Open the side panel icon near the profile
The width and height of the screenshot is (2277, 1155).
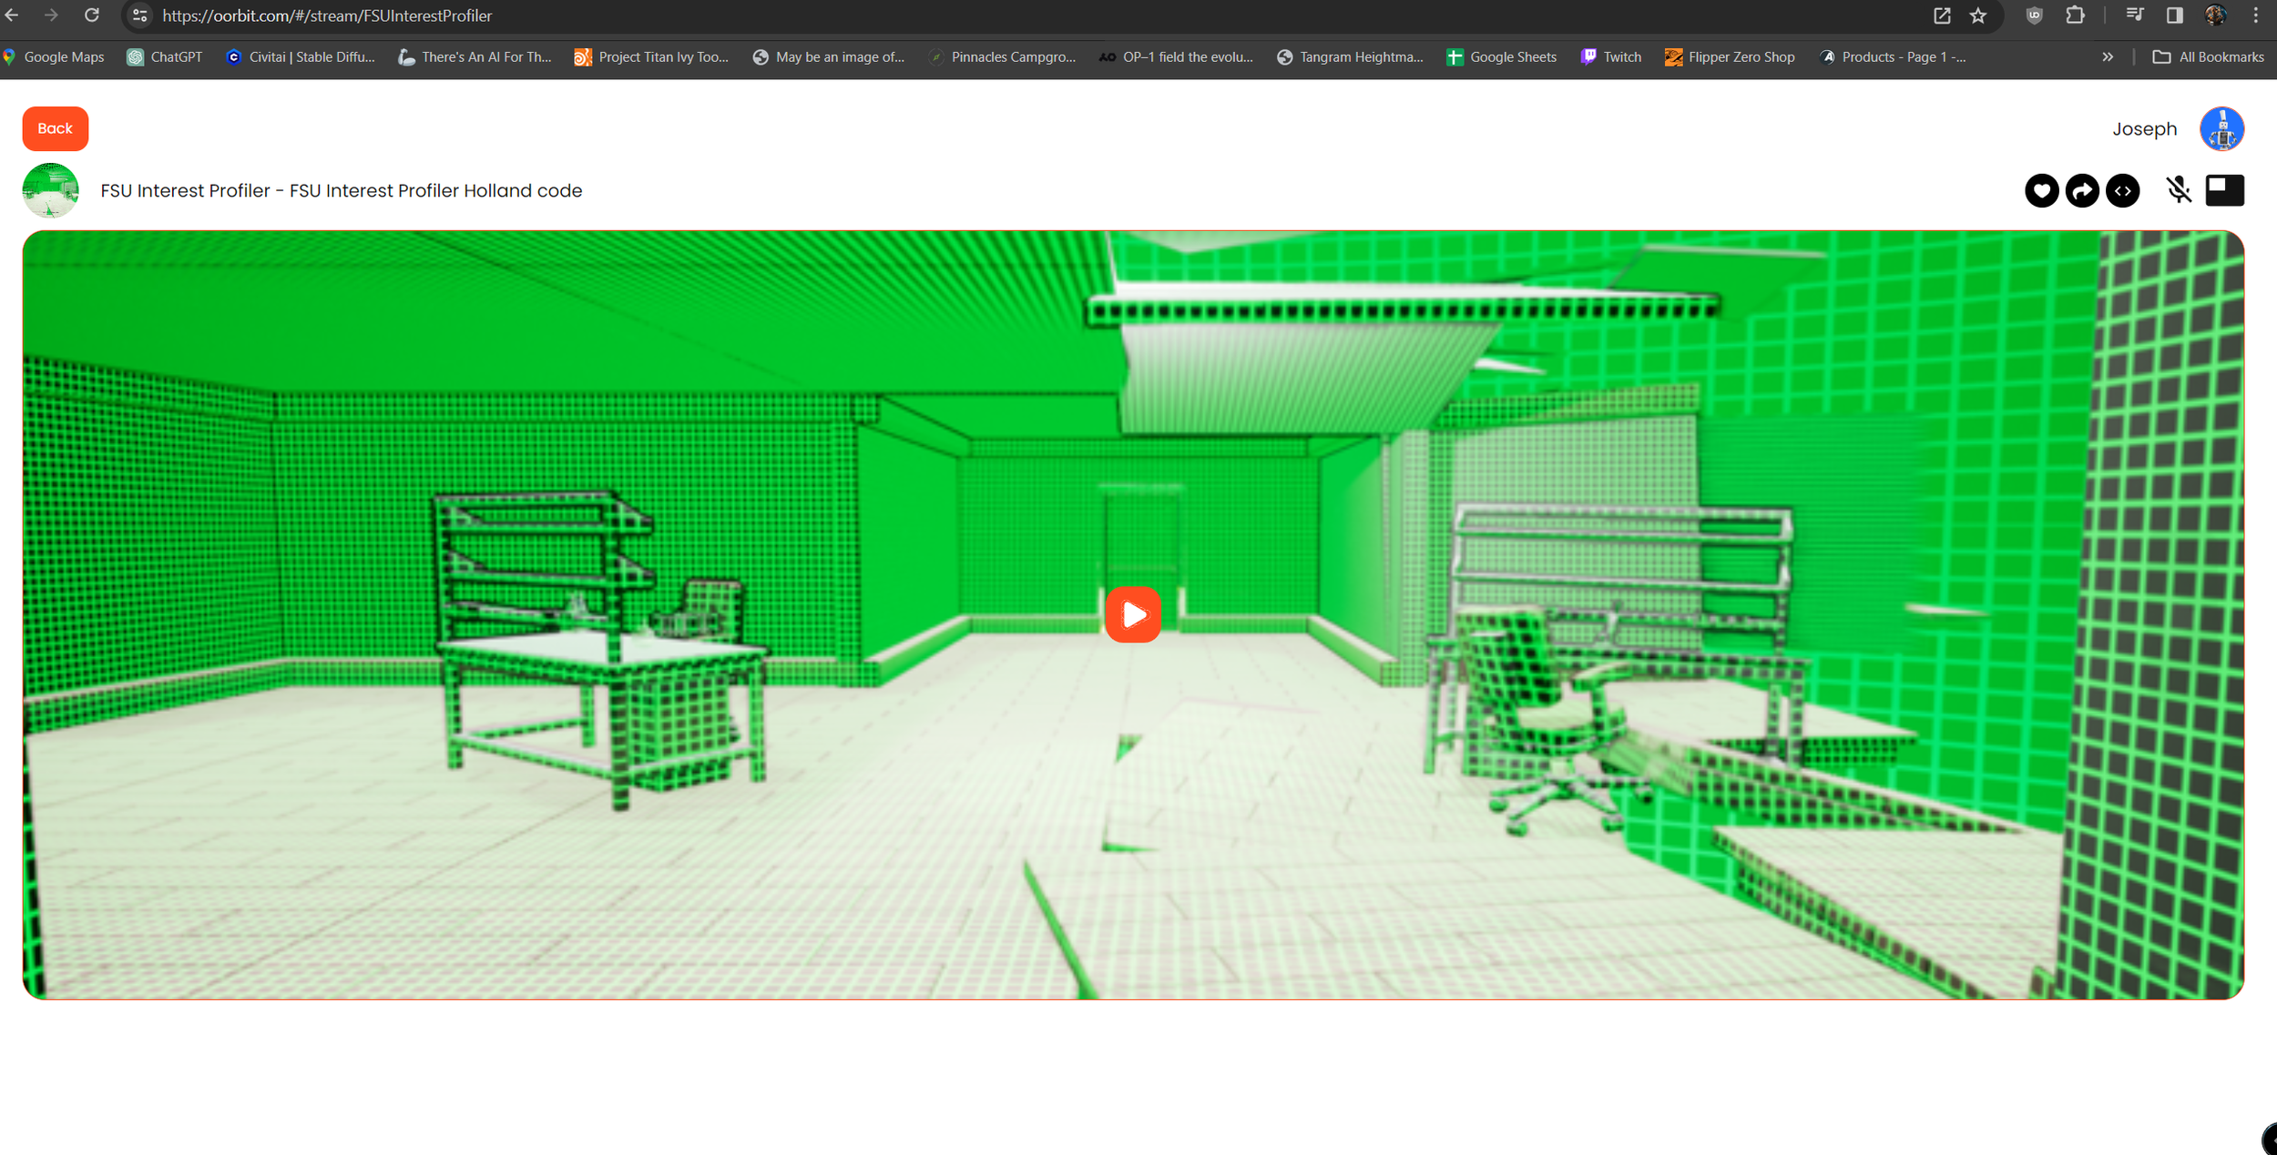[x=2173, y=15]
